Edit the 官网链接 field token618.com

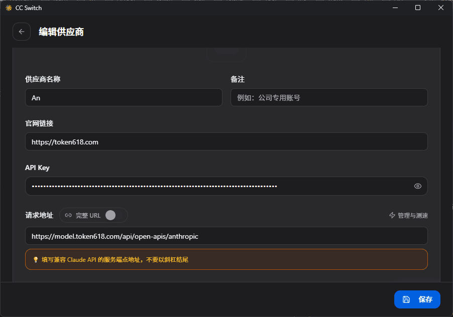[x=226, y=141]
